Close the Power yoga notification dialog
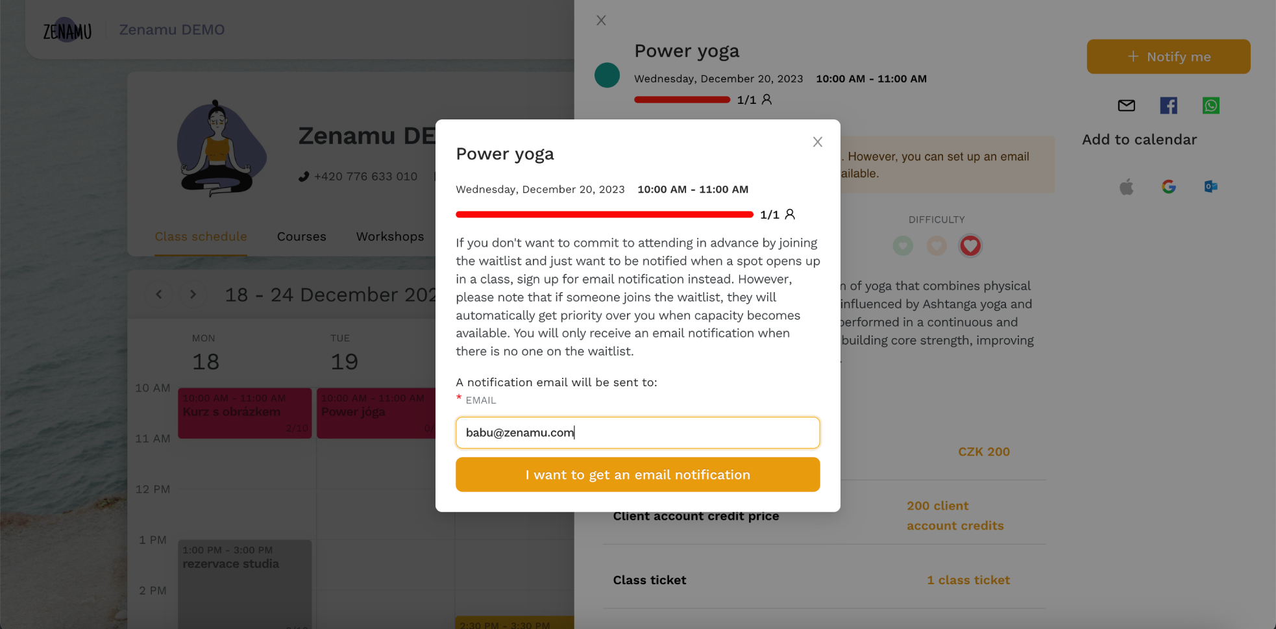1276x629 pixels. click(x=817, y=142)
